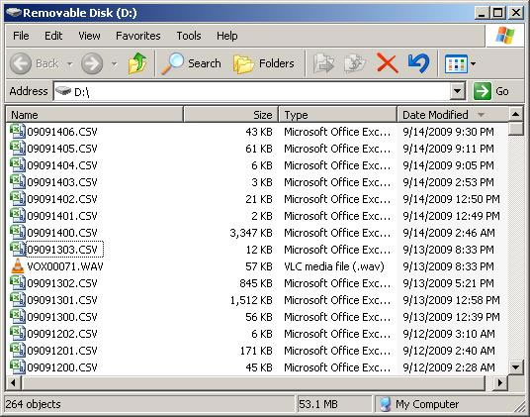This screenshot has height=417, width=530.
Task: Select the 09091400.CSV file
Action: 62,233
